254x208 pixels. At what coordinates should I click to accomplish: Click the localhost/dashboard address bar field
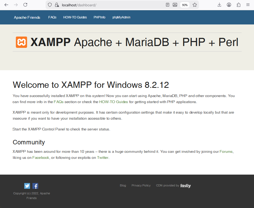tap(111, 5)
